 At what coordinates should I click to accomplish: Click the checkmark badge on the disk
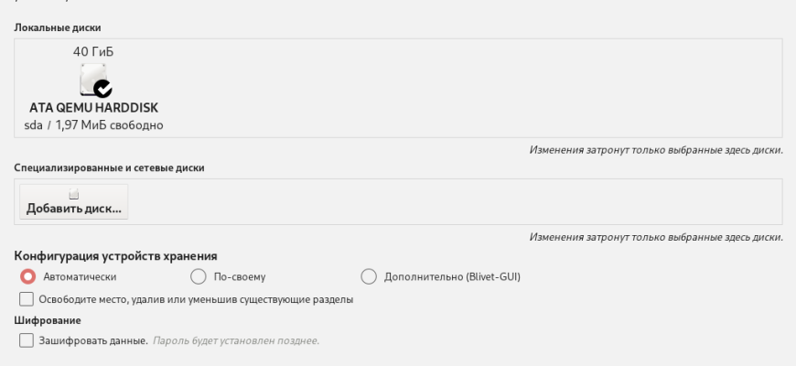103,89
